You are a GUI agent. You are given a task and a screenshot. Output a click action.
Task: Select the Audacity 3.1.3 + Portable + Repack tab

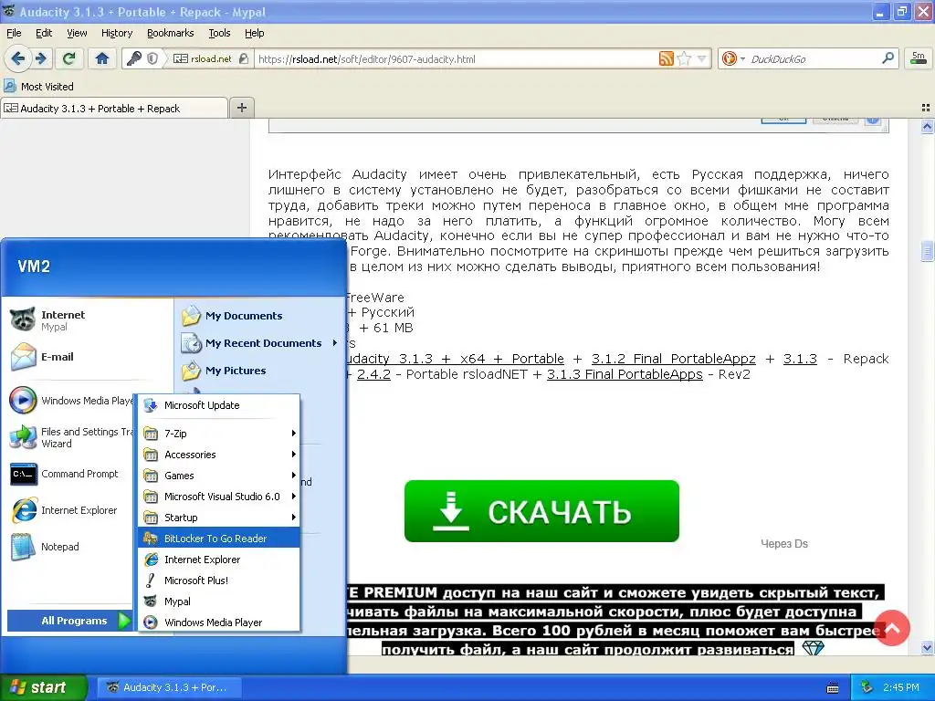click(x=114, y=108)
